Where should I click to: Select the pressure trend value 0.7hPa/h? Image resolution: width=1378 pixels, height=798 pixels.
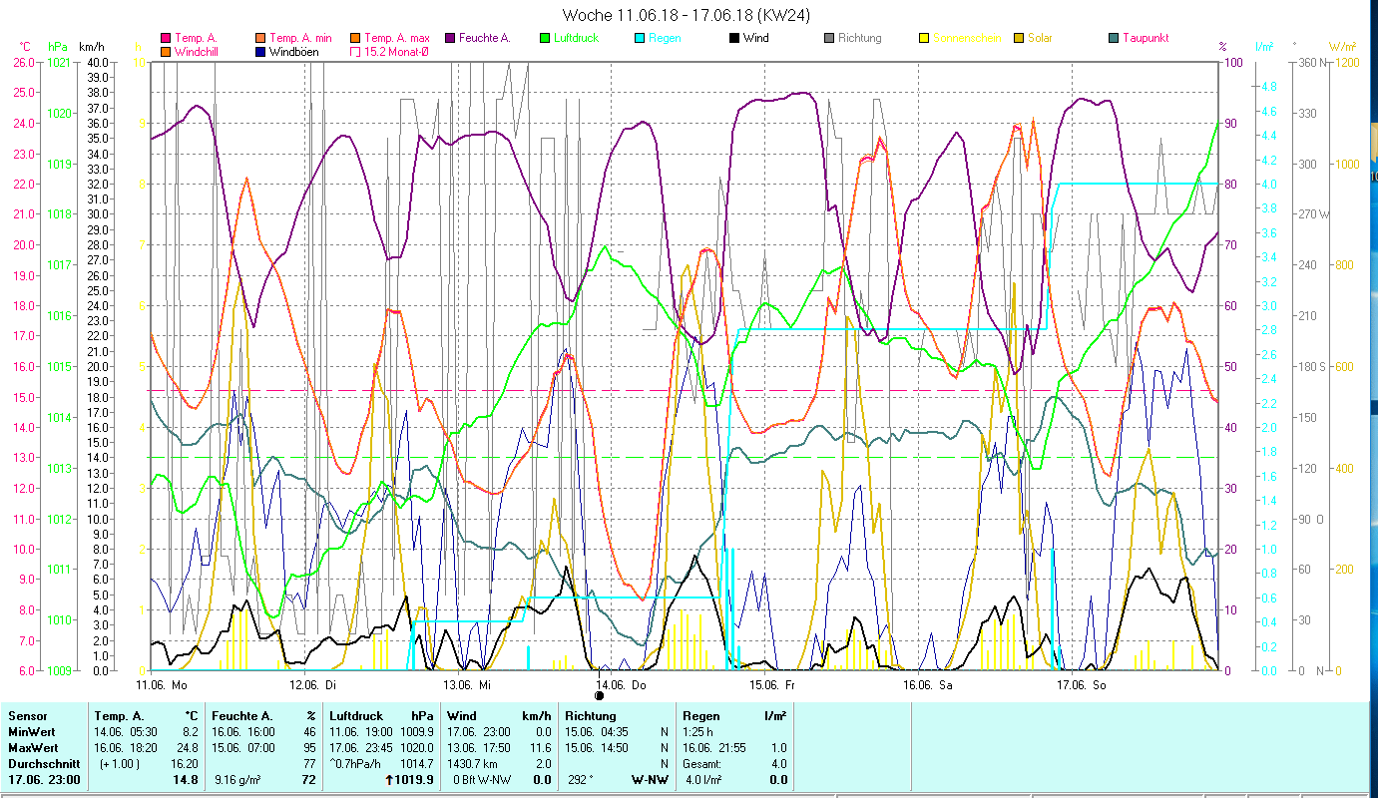tap(356, 763)
